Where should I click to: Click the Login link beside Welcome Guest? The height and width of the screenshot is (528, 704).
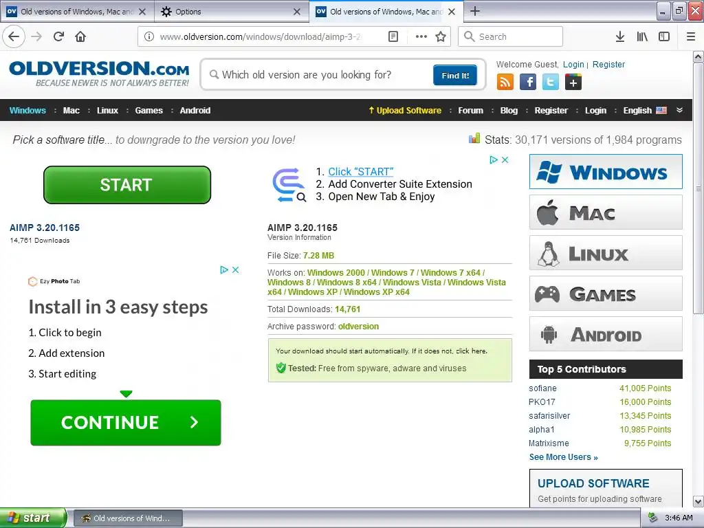[573, 64]
